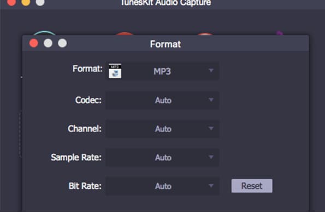Screen dimensions: 325x213
Task: Click the Format dialog title text
Action: click(x=166, y=44)
